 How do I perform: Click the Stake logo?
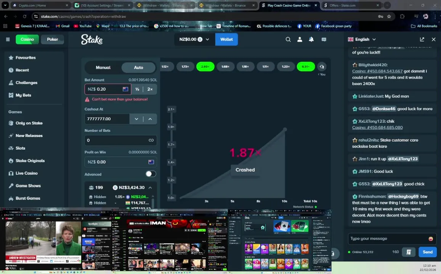(x=92, y=39)
